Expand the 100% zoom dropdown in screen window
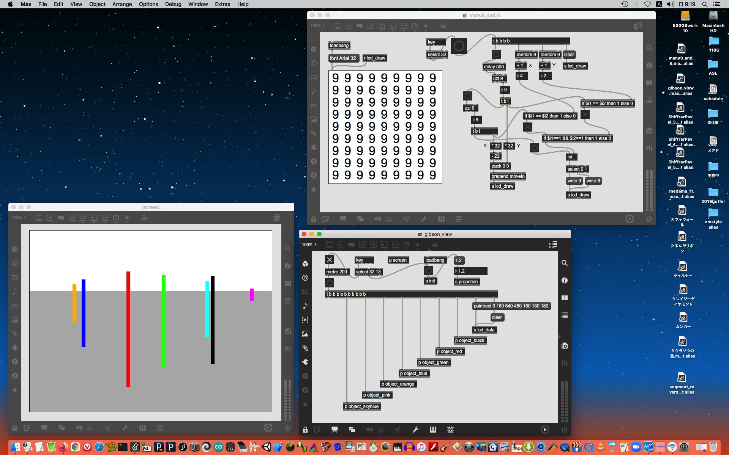729x455 pixels. pos(19,218)
